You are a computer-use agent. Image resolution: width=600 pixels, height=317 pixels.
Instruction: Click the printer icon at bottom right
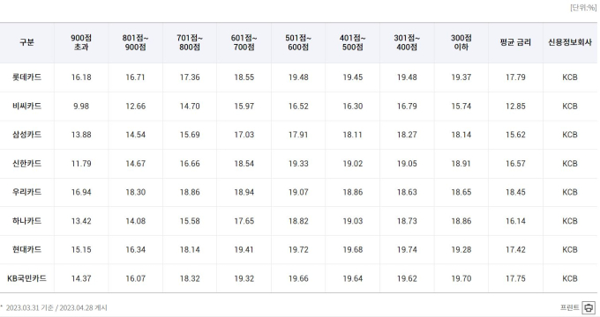pyautogui.click(x=589, y=307)
